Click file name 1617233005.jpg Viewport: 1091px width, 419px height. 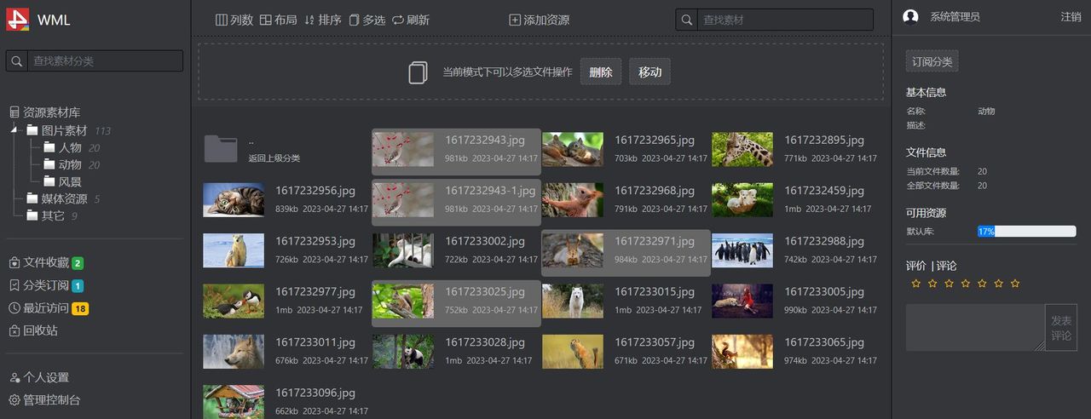824,292
